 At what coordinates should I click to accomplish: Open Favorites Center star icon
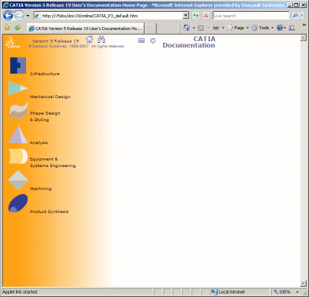[7, 28]
